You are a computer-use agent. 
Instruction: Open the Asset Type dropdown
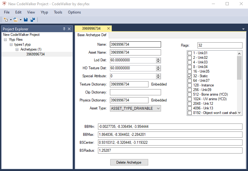pyautogui.click(x=135, y=108)
